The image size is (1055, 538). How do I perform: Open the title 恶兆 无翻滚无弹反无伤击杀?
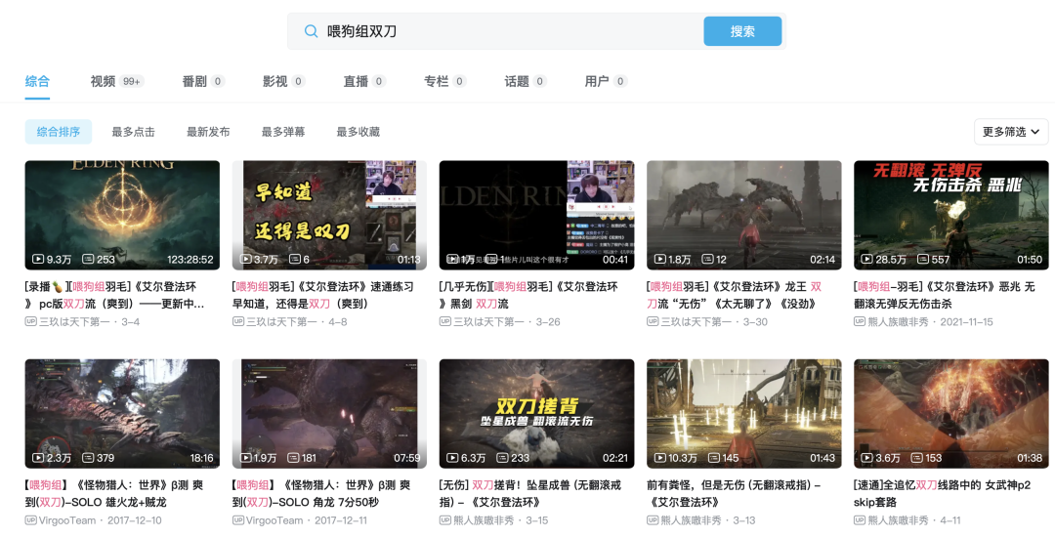pos(944,295)
